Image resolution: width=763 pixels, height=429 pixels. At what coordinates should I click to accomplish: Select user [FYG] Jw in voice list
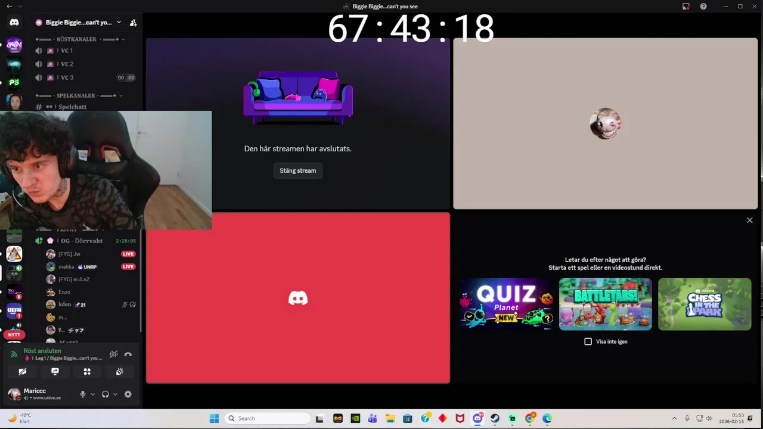point(91,254)
